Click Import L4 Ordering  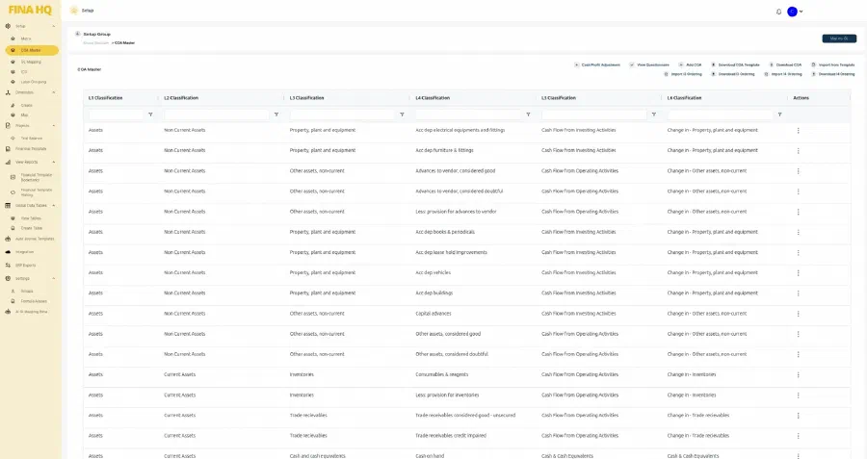[x=783, y=74]
